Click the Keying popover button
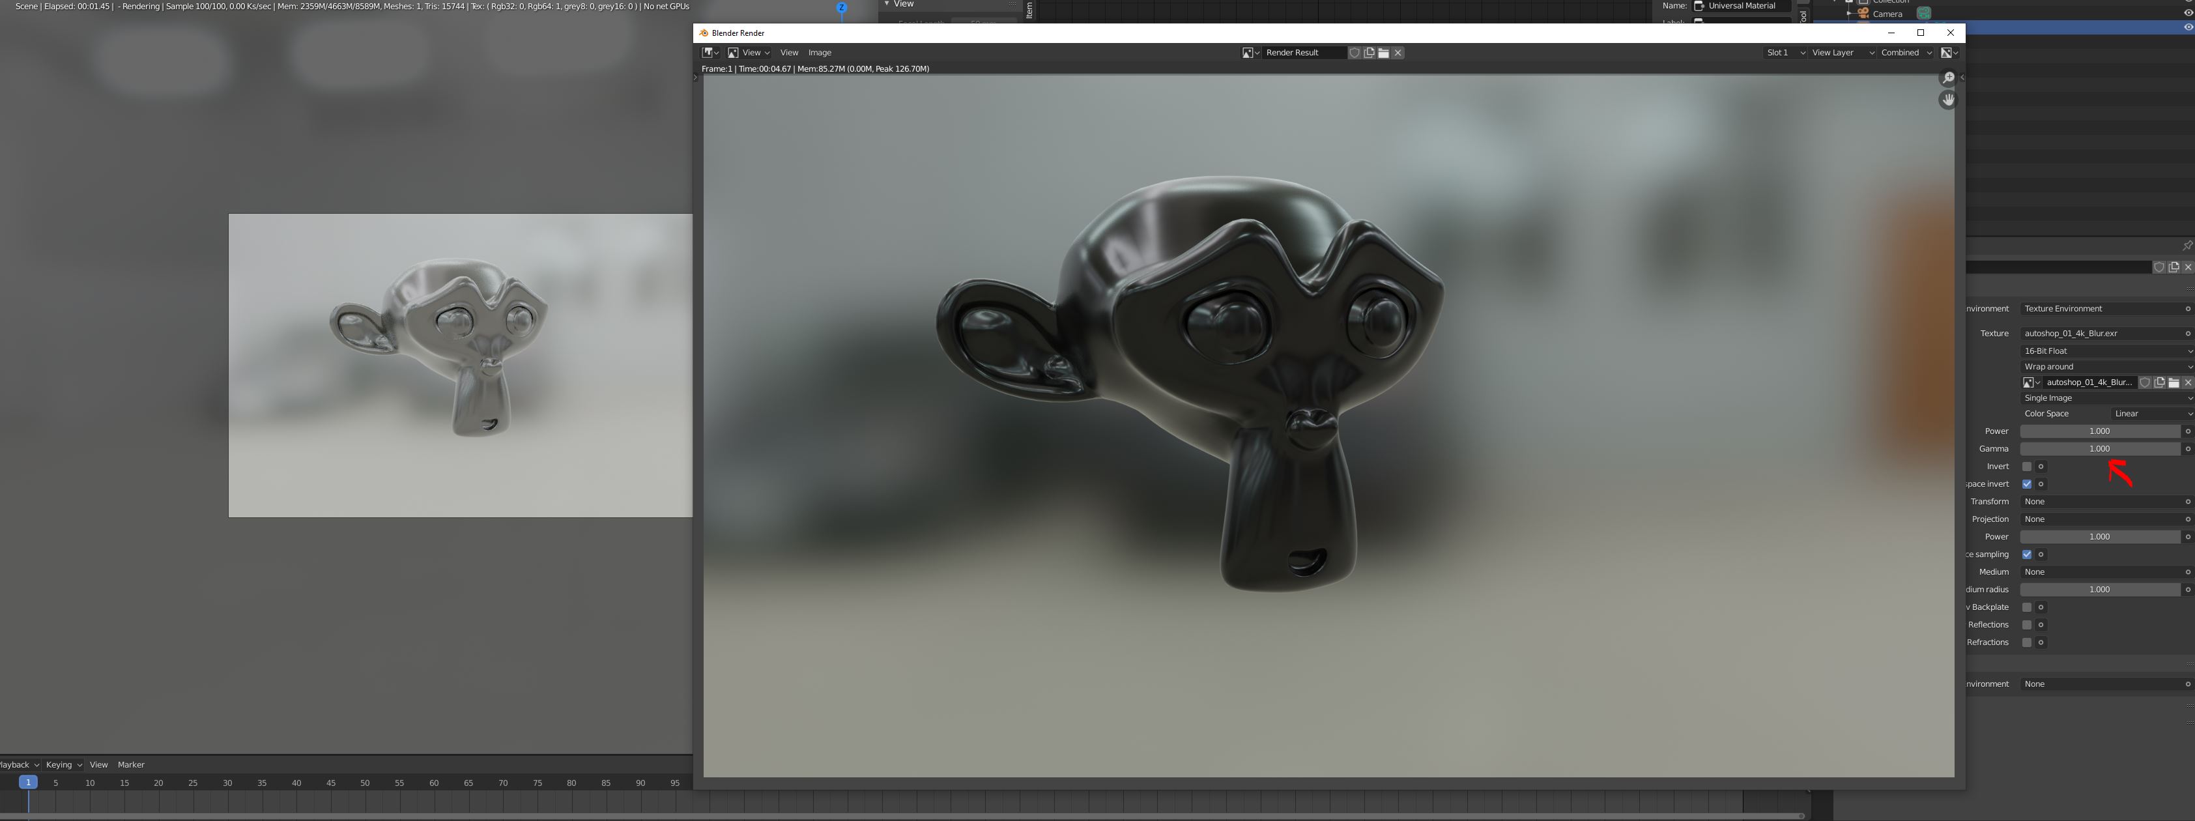This screenshot has height=821, width=2195. 63,765
